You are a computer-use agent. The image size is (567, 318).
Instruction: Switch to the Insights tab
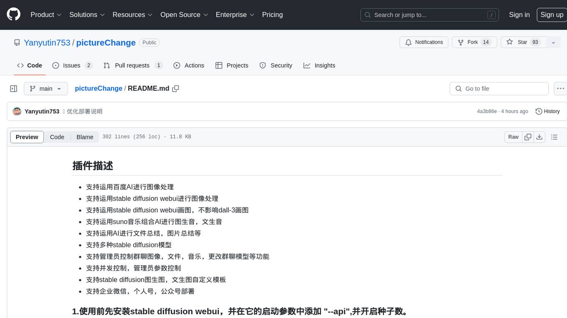point(319,65)
